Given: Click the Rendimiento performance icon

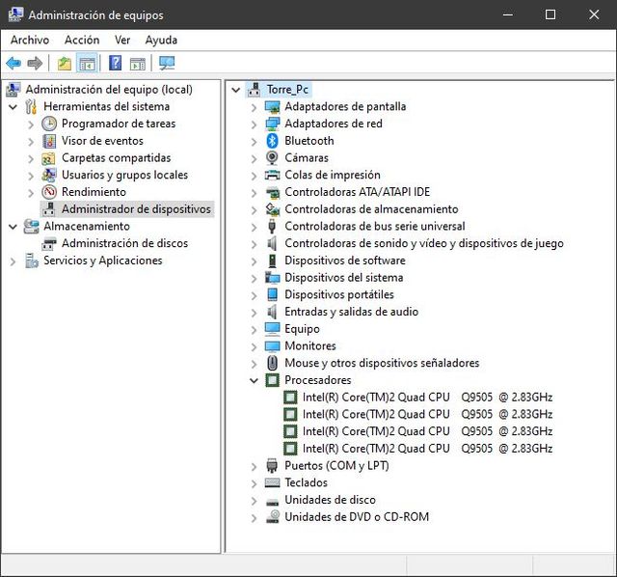Looking at the screenshot, I should (49, 192).
